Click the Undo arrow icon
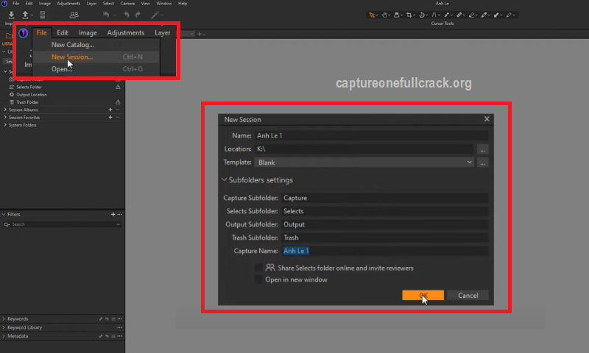Image resolution: width=589 pixels, height=353 pixels. (x=127, y=15)
